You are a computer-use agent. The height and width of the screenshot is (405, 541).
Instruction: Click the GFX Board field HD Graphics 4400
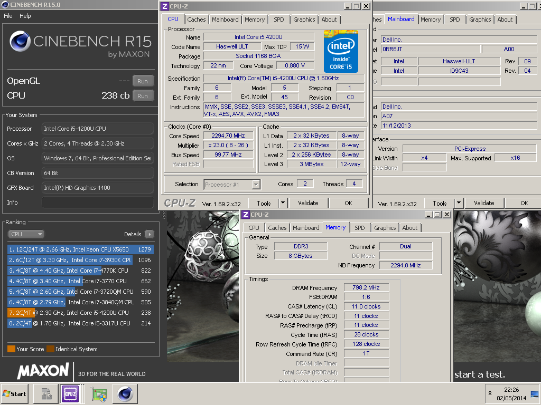coord(98,188)
